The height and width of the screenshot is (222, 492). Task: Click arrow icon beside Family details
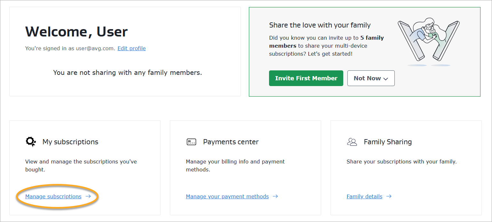pos(389,196)
